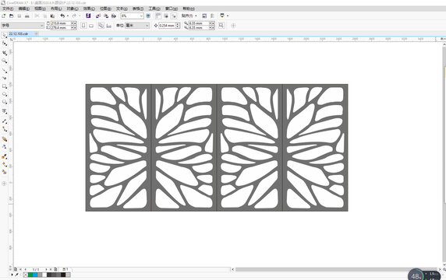Open the Layout menu

pos(56,9)
